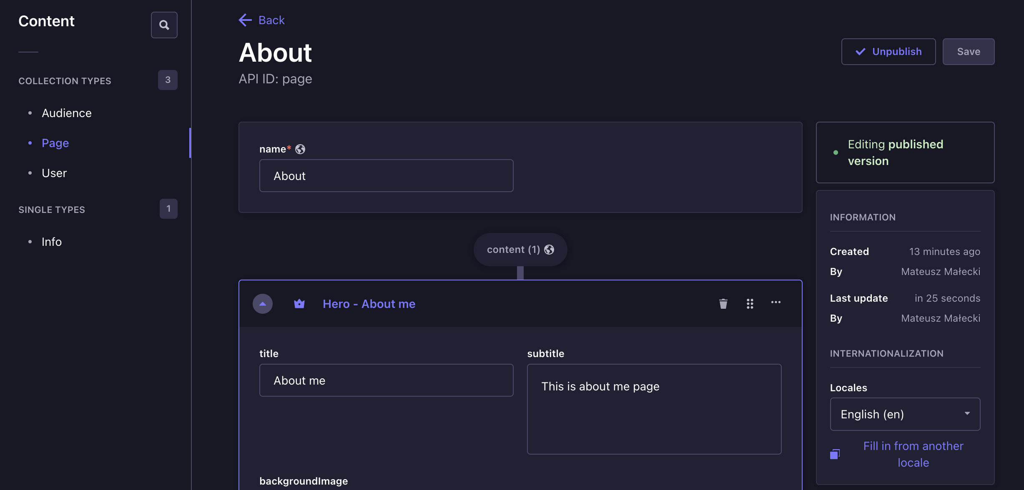Open the Audience collection type
Image resolution: width=1024 pixels, height=490 pixels.
coord(67,113)
